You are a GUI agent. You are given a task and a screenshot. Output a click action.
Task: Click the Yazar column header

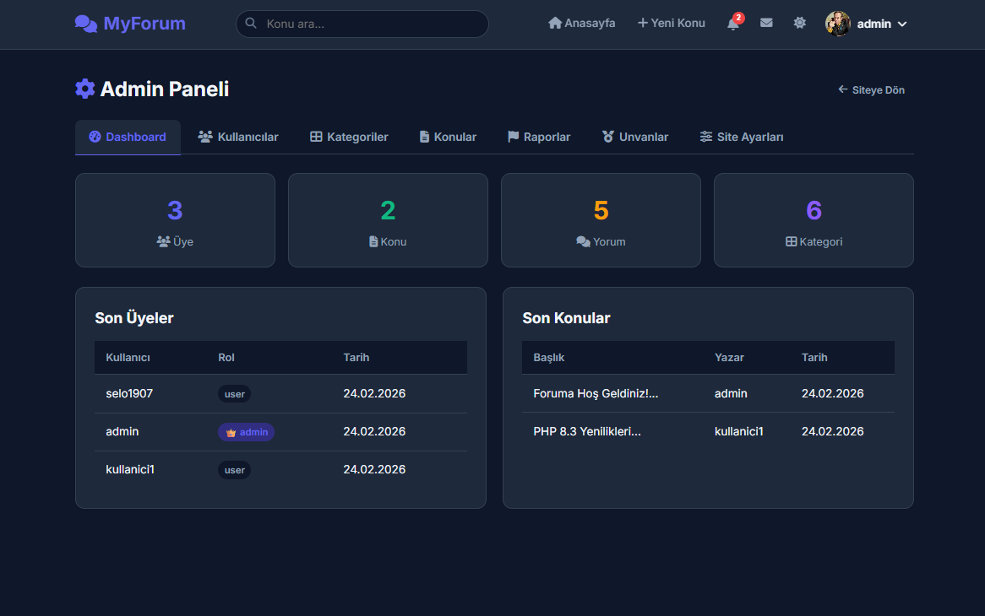tap(729, 358)
